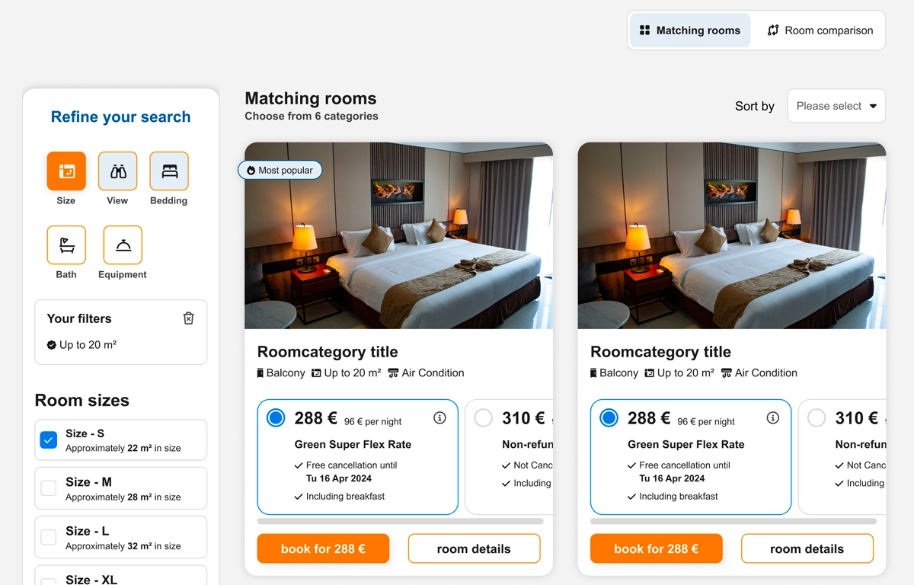Select 288 € Green Super Flex radio, second card
The image size is (914, 585).
(609, 418)
